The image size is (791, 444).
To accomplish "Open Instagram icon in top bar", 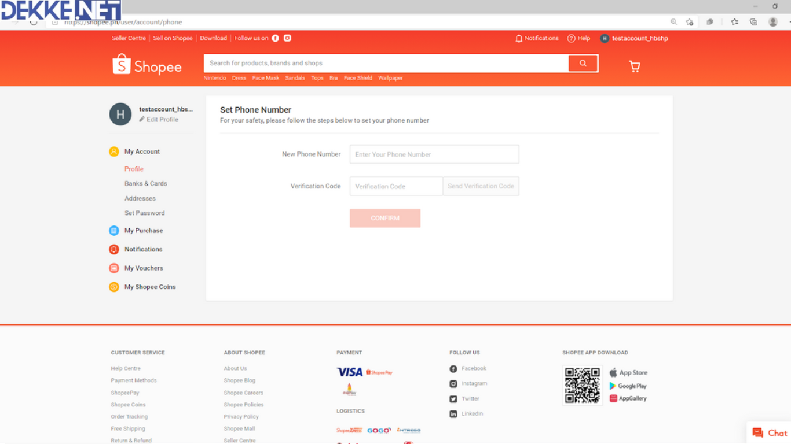I will pyautogui.click(x=287, y=38).
